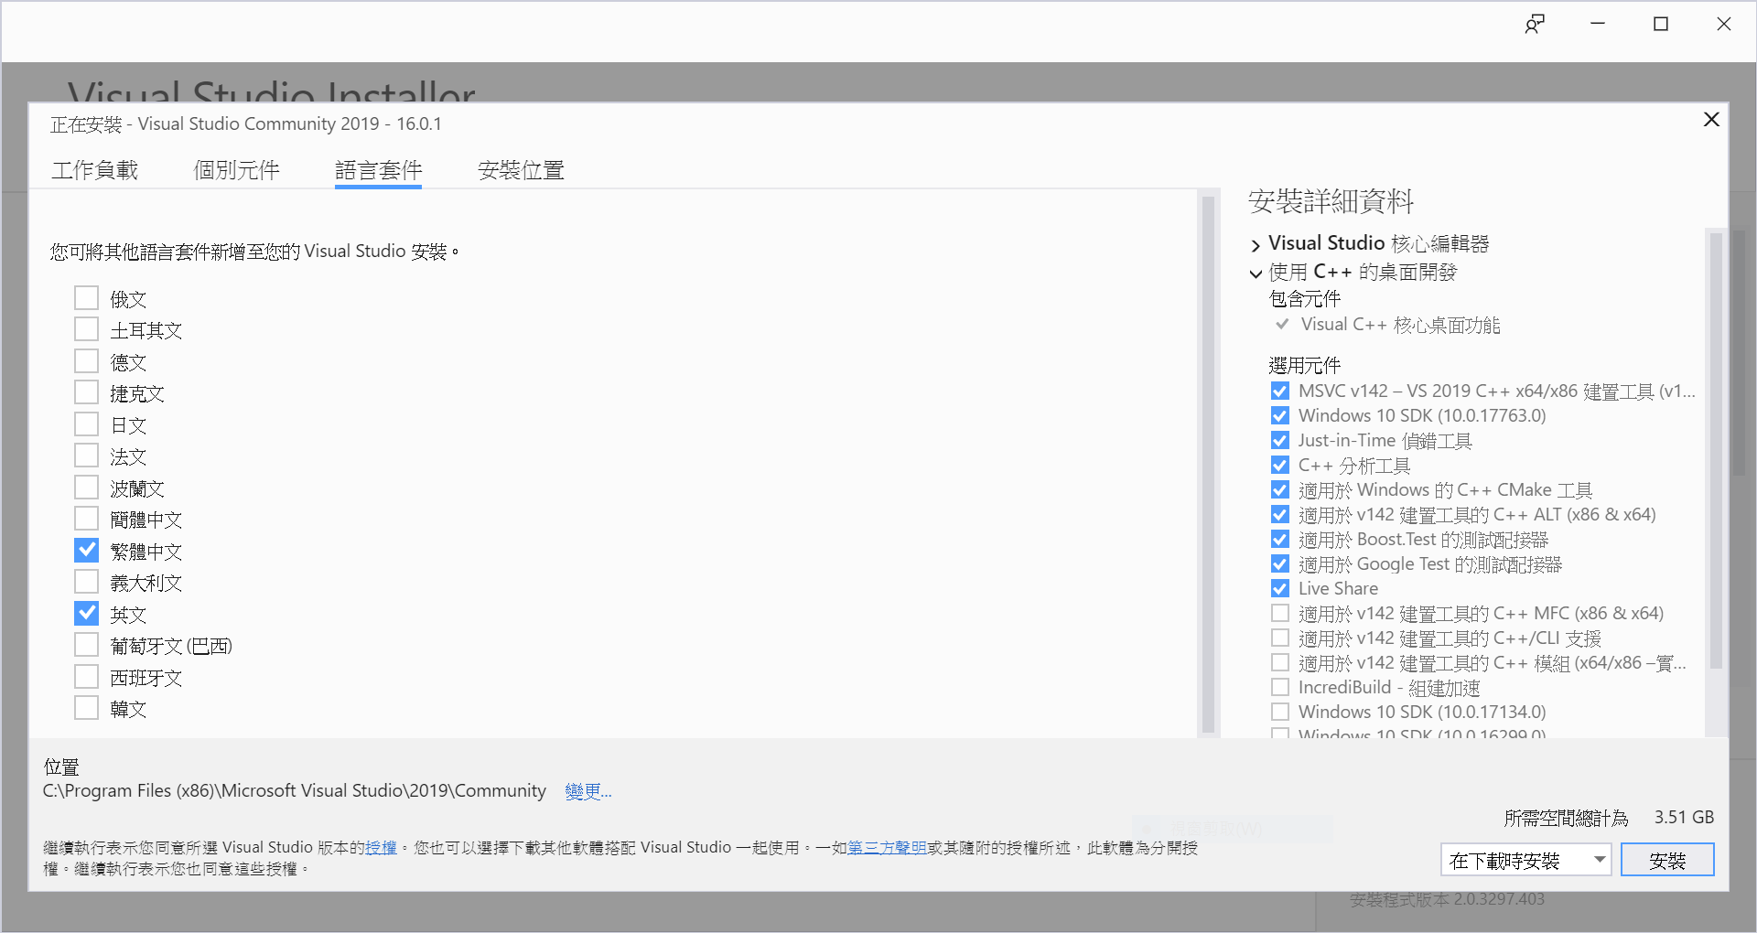This screenshot has height=933, width=1757.
Task: Check Windows 10 SDK (10.0.17134.0)
Action: click(x=1280, y=713)
